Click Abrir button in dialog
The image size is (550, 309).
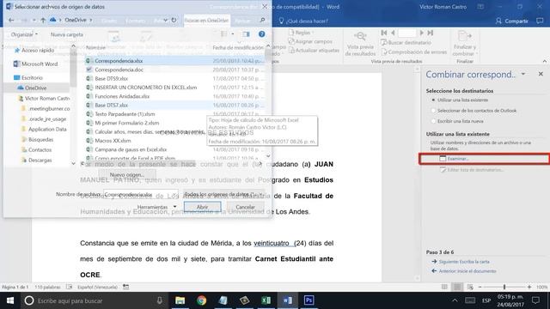pos(202,207)
